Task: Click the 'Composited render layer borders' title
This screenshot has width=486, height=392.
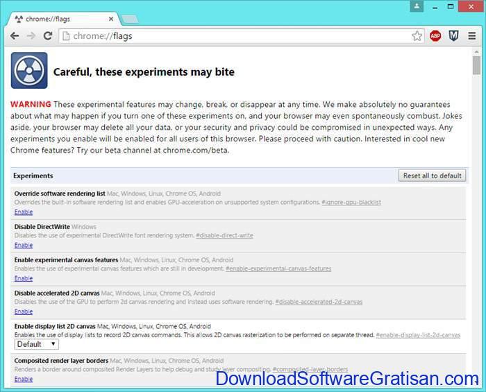Action: pyautogui.click(x=61, y=360)
